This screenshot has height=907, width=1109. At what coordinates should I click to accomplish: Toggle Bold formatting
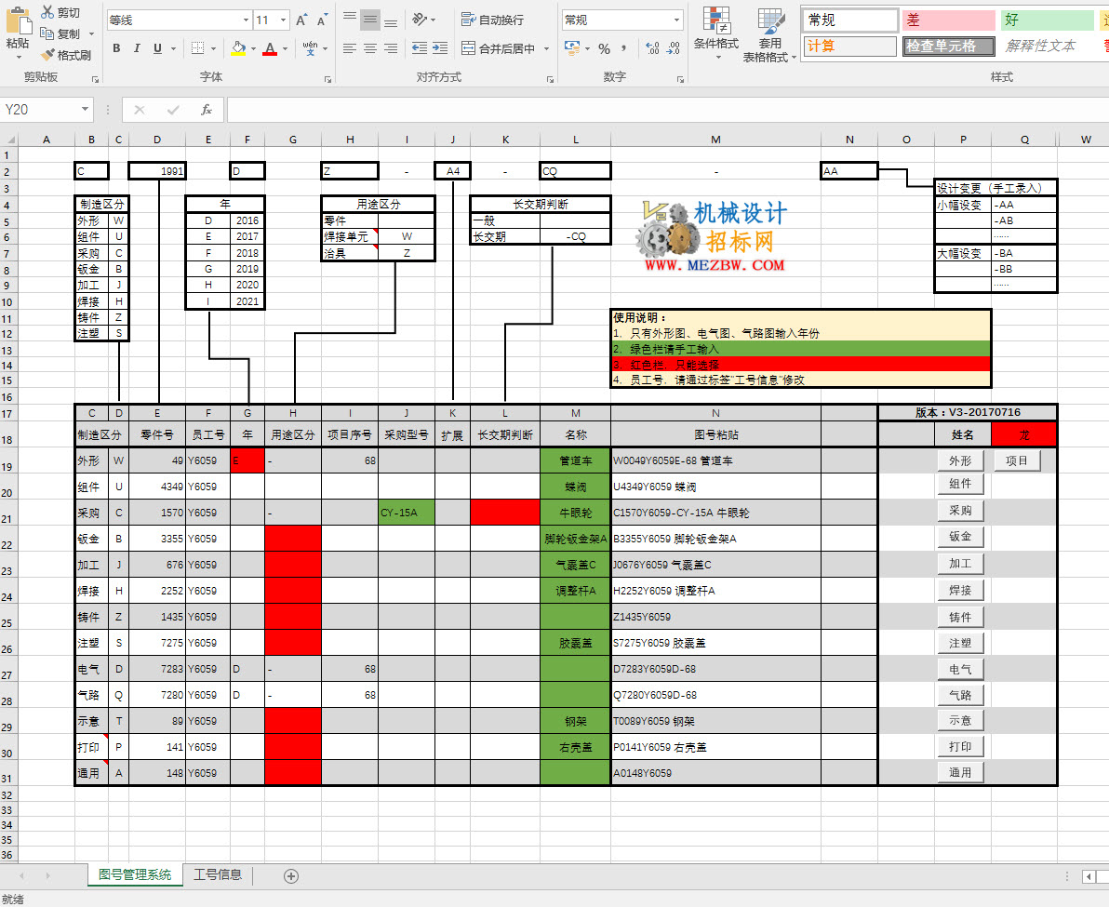pyautogui.click(x=116, y=48)
